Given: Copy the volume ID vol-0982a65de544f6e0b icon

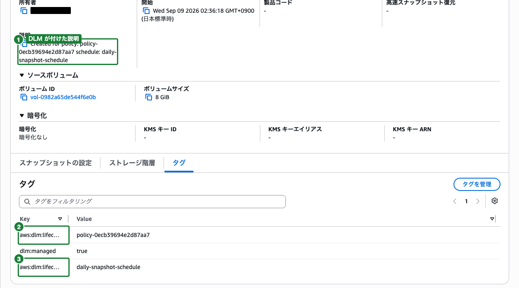Looking at the screenshot, I should point(24,98).
